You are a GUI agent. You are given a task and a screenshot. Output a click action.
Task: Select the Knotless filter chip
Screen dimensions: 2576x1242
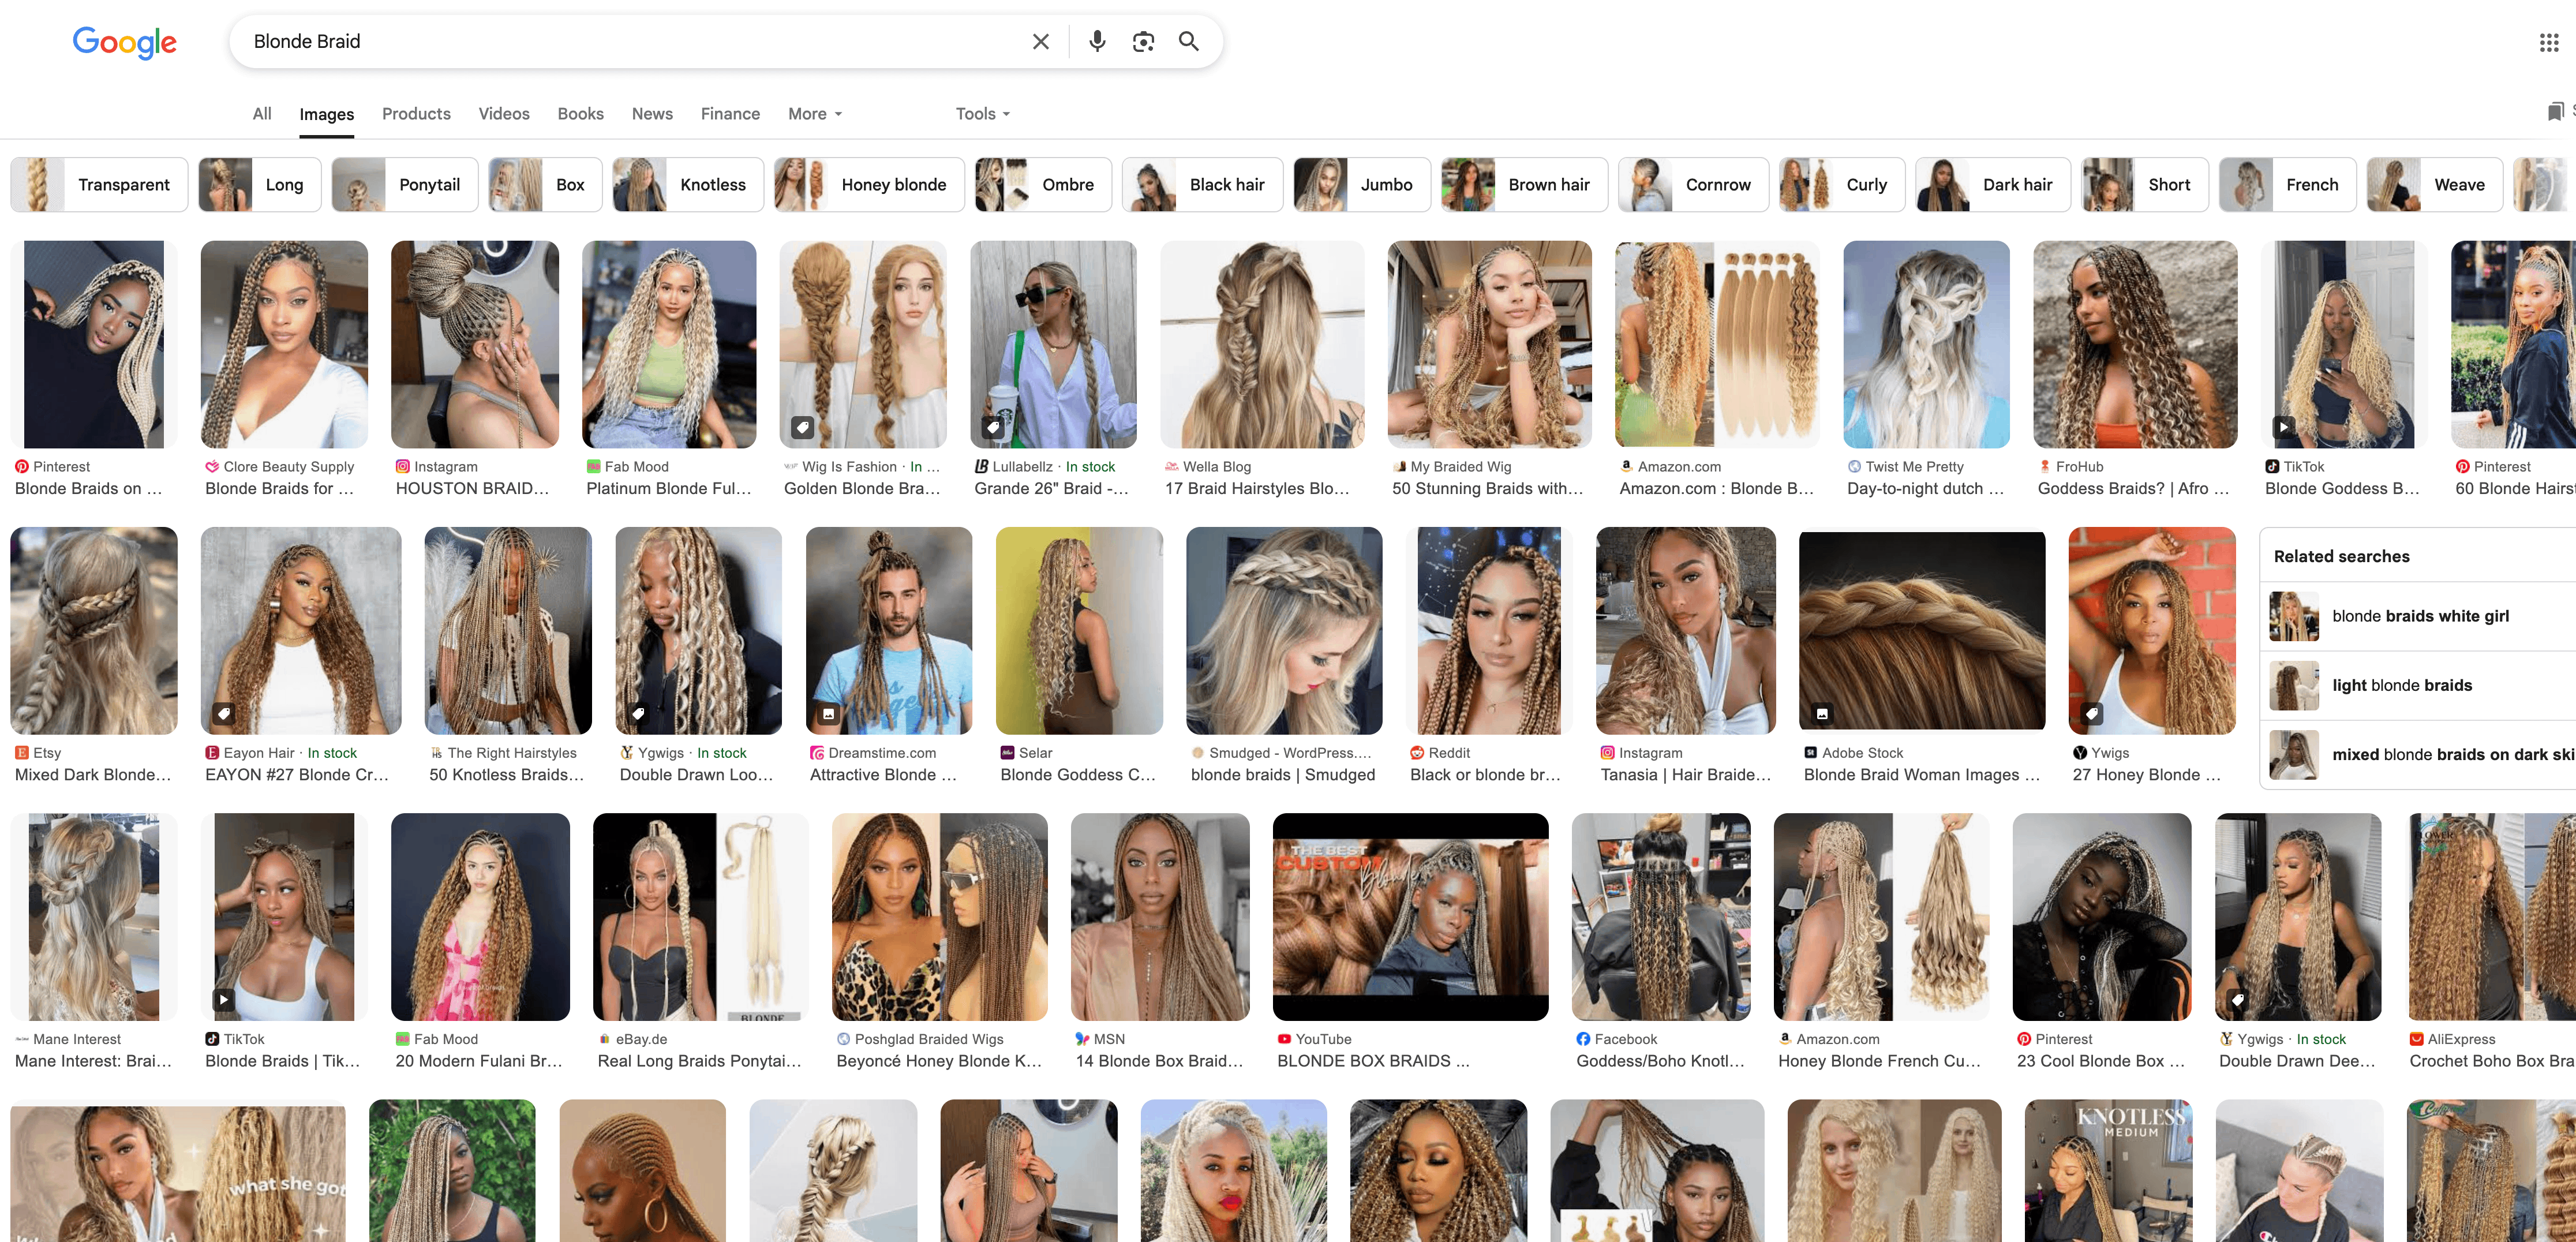688,185
